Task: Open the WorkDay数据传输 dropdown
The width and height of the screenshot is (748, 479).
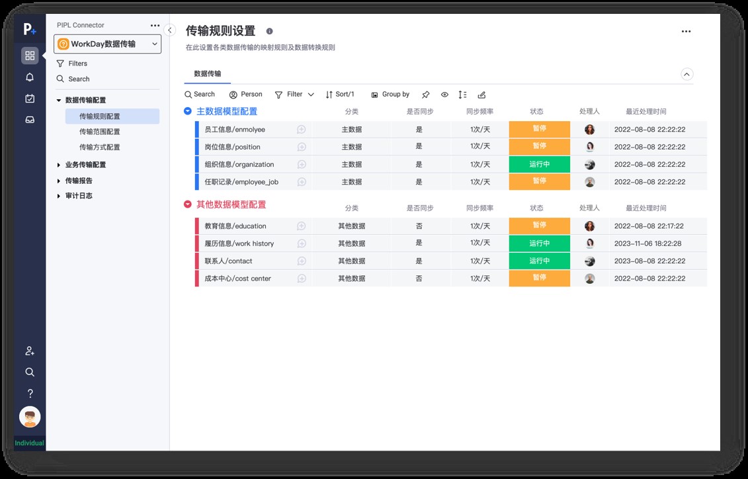Action: pos(108,44)
